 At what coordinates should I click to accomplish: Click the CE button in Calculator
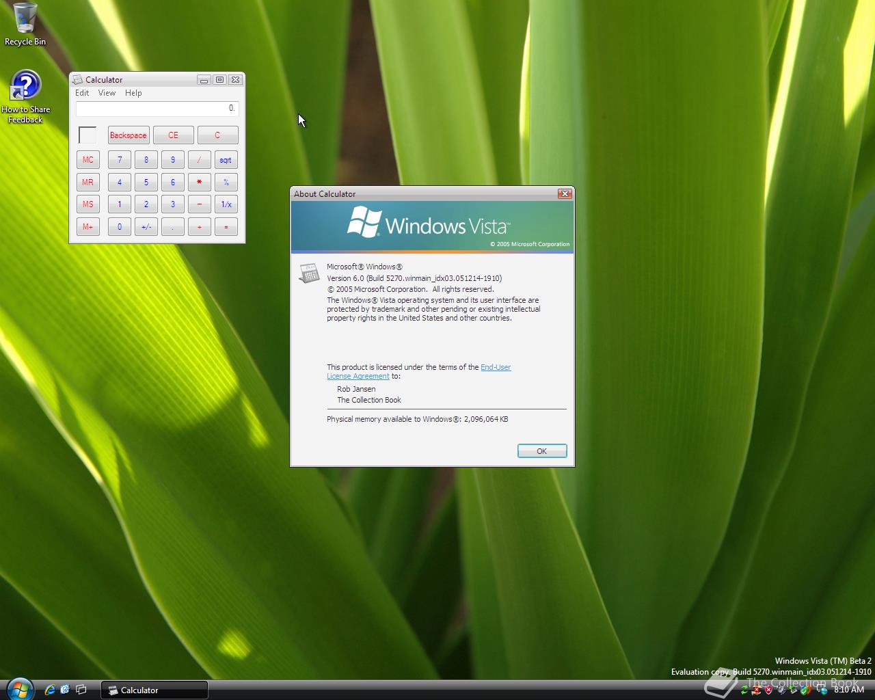173,135
